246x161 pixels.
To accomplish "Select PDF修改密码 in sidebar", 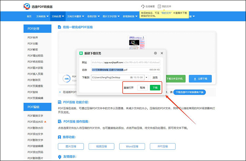I will (x=35, y=62).
